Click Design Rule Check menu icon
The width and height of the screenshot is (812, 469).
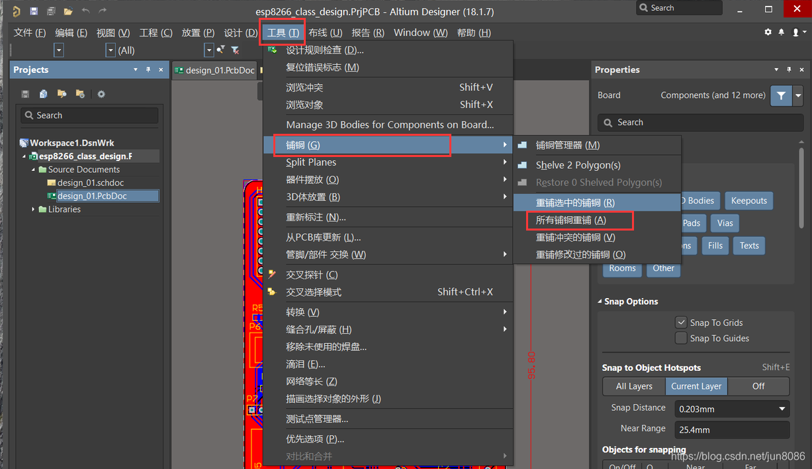click(x=272, y=50)
